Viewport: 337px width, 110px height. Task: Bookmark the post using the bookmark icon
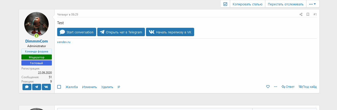click(308, 15)
